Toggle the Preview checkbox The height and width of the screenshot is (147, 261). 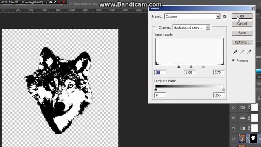[233, 60]
